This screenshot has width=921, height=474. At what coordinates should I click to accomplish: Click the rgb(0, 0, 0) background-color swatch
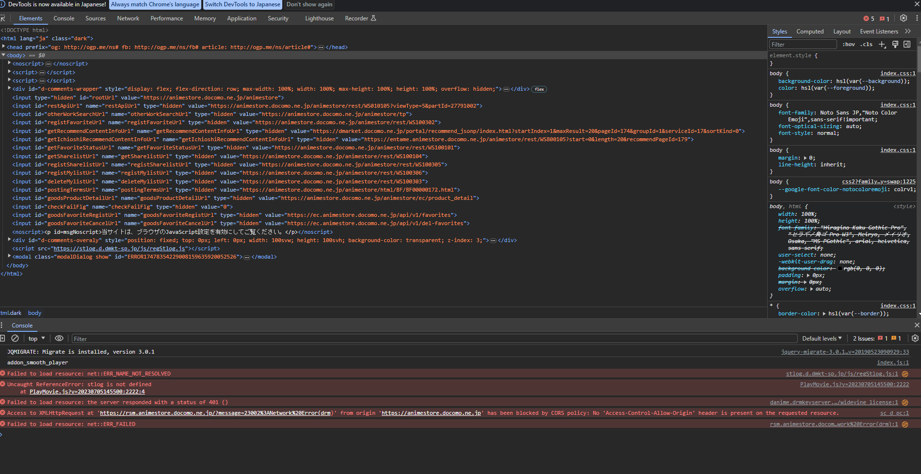coord(840,269)
